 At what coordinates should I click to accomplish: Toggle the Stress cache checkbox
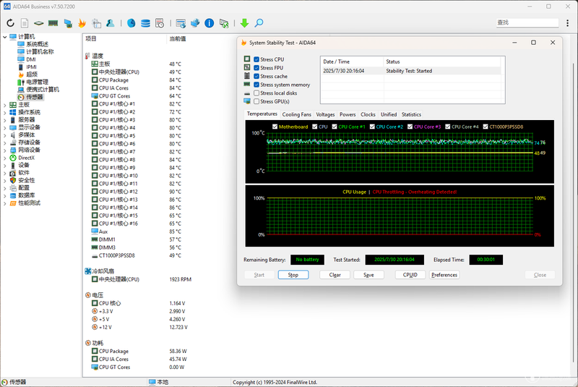pyautogui.click(x=256, y=76)
